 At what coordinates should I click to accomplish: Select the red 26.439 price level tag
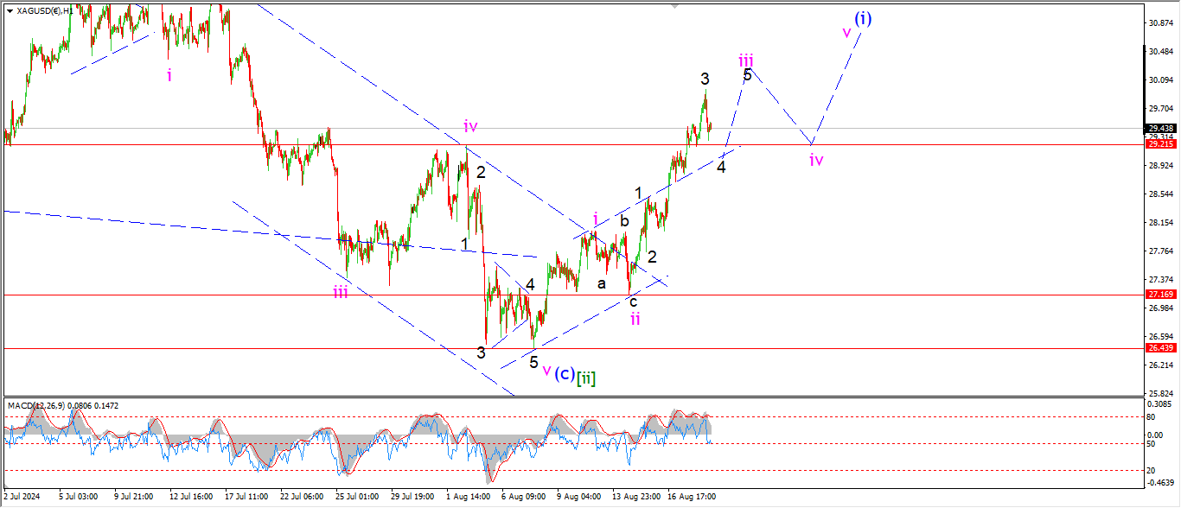click(1159, 347)
